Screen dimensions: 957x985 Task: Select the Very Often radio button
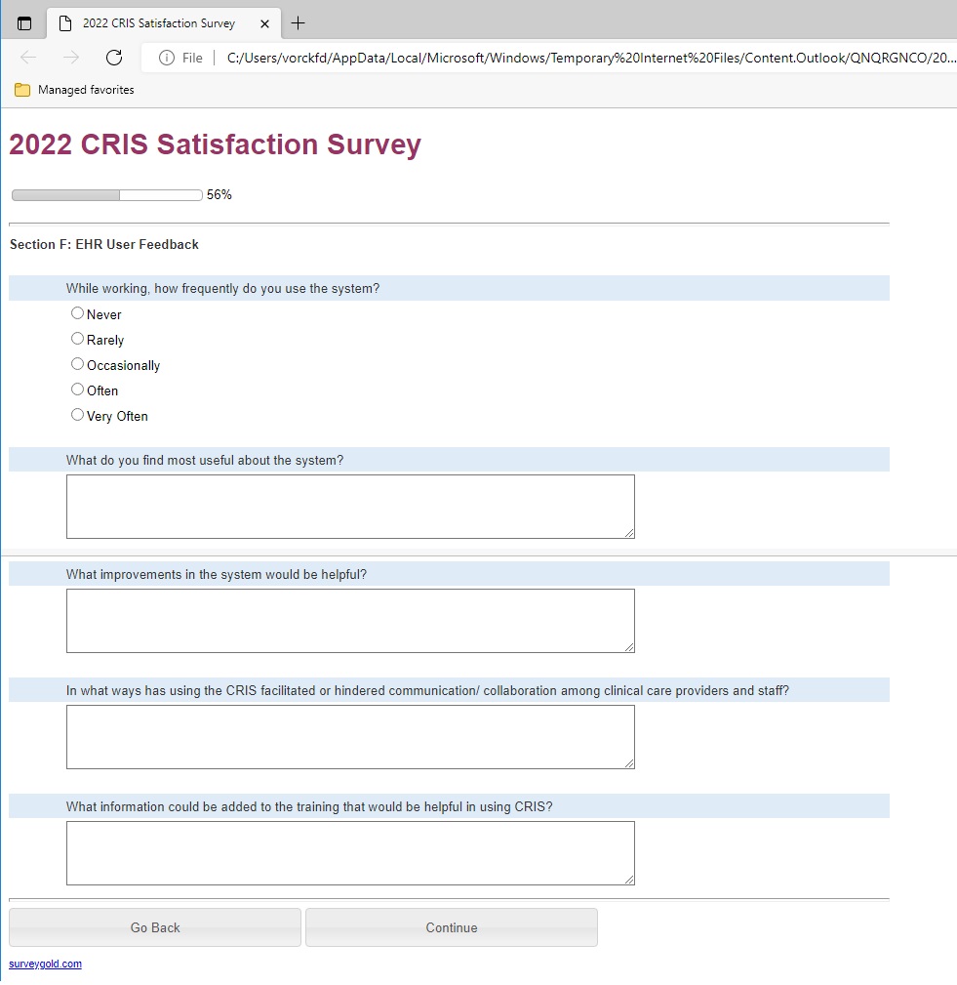pos(78,415)
